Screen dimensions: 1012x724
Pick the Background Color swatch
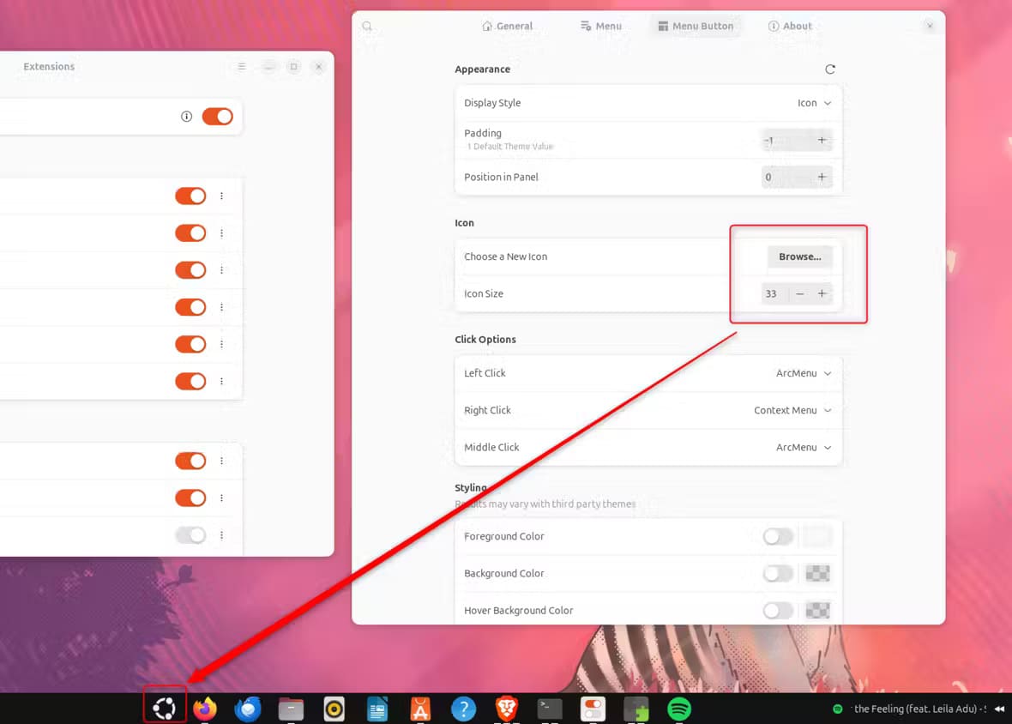click(x=817, y=573)
